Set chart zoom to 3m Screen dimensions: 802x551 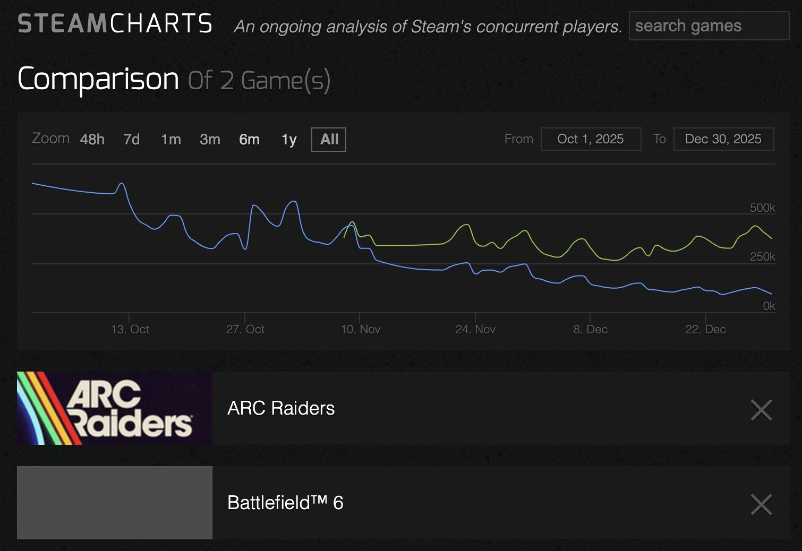point(210,139)
